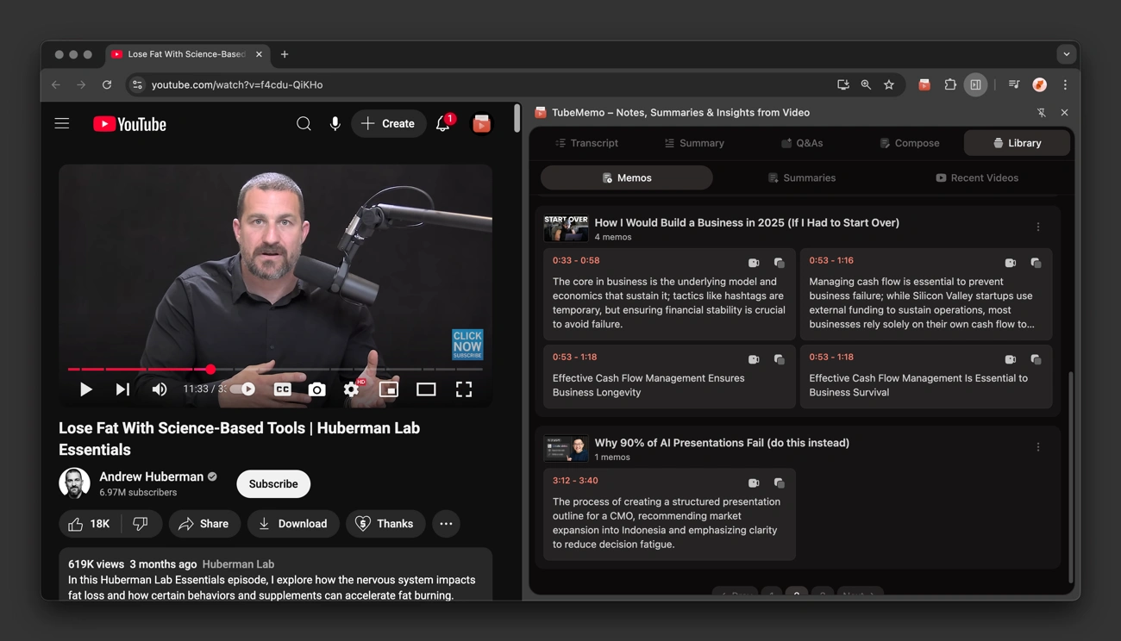Click the TubeMemo extension icon in toolbar
The height and width of the screenshot is (641, 1121).
point(924,84)
